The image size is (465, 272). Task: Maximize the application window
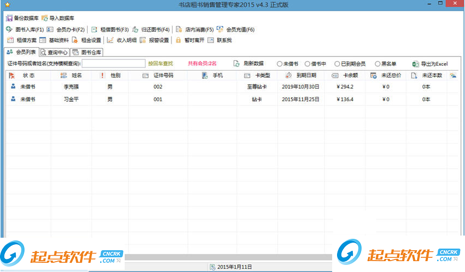point(440,3)
